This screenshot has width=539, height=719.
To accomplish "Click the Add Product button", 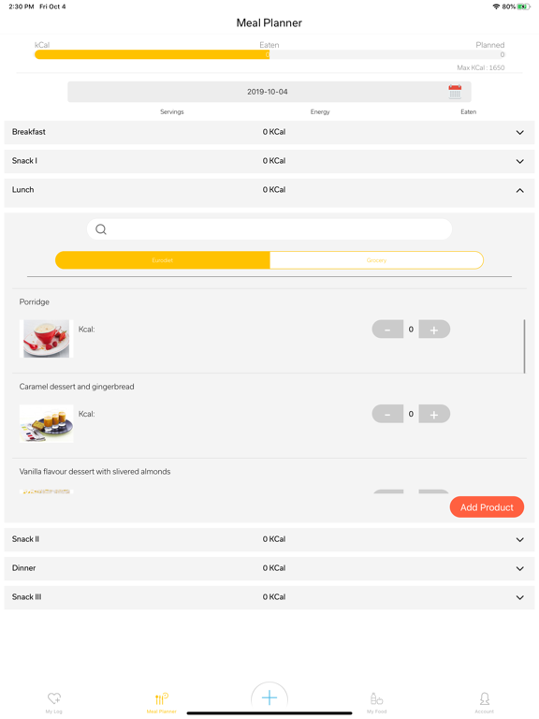I will [x=487, y=507].
